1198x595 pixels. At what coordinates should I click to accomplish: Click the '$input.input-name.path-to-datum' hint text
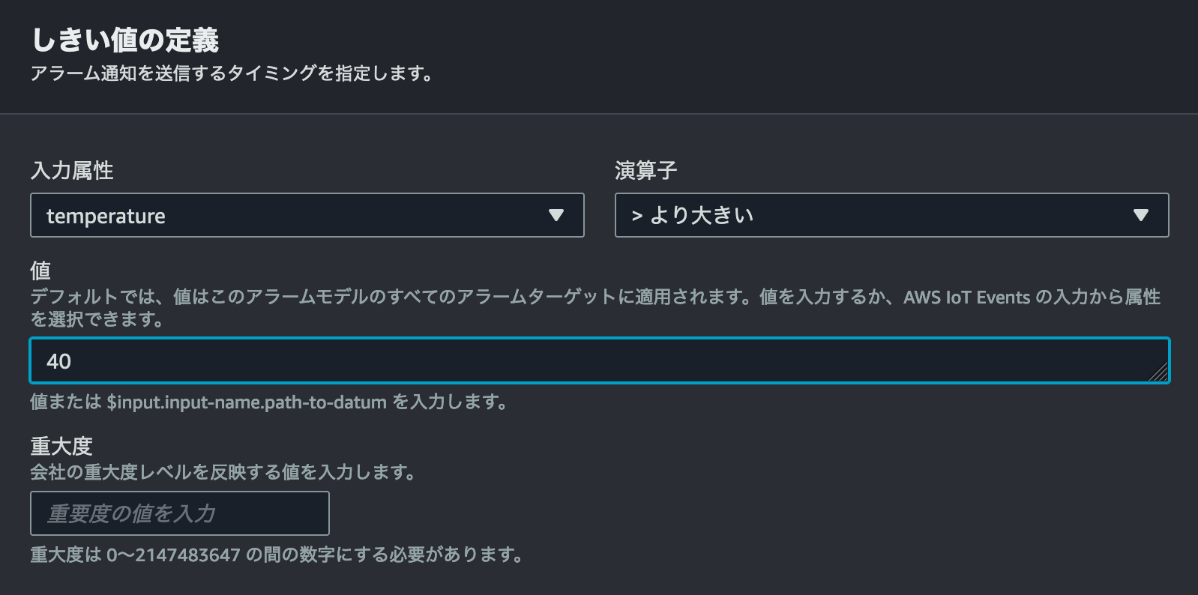(247, 402)
